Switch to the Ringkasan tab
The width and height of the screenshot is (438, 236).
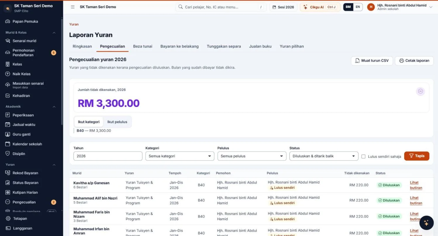point(82,46)
